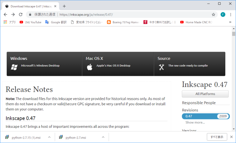Click the python-2.7.msi installer icon
This screenshot has width=236, height=143.
pos(61,137)
